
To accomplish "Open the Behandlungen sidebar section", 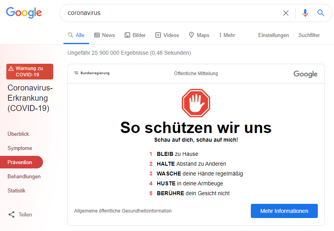I will click(x=24, y=176).
